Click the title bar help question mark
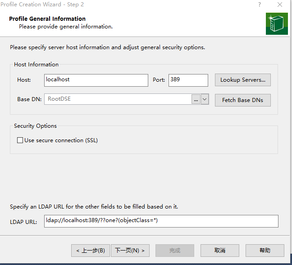The width and height of the screenshot is (292, 265). [x=260, y=5]
